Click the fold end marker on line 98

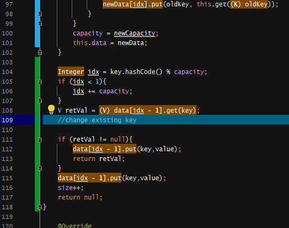coord(40,14)
